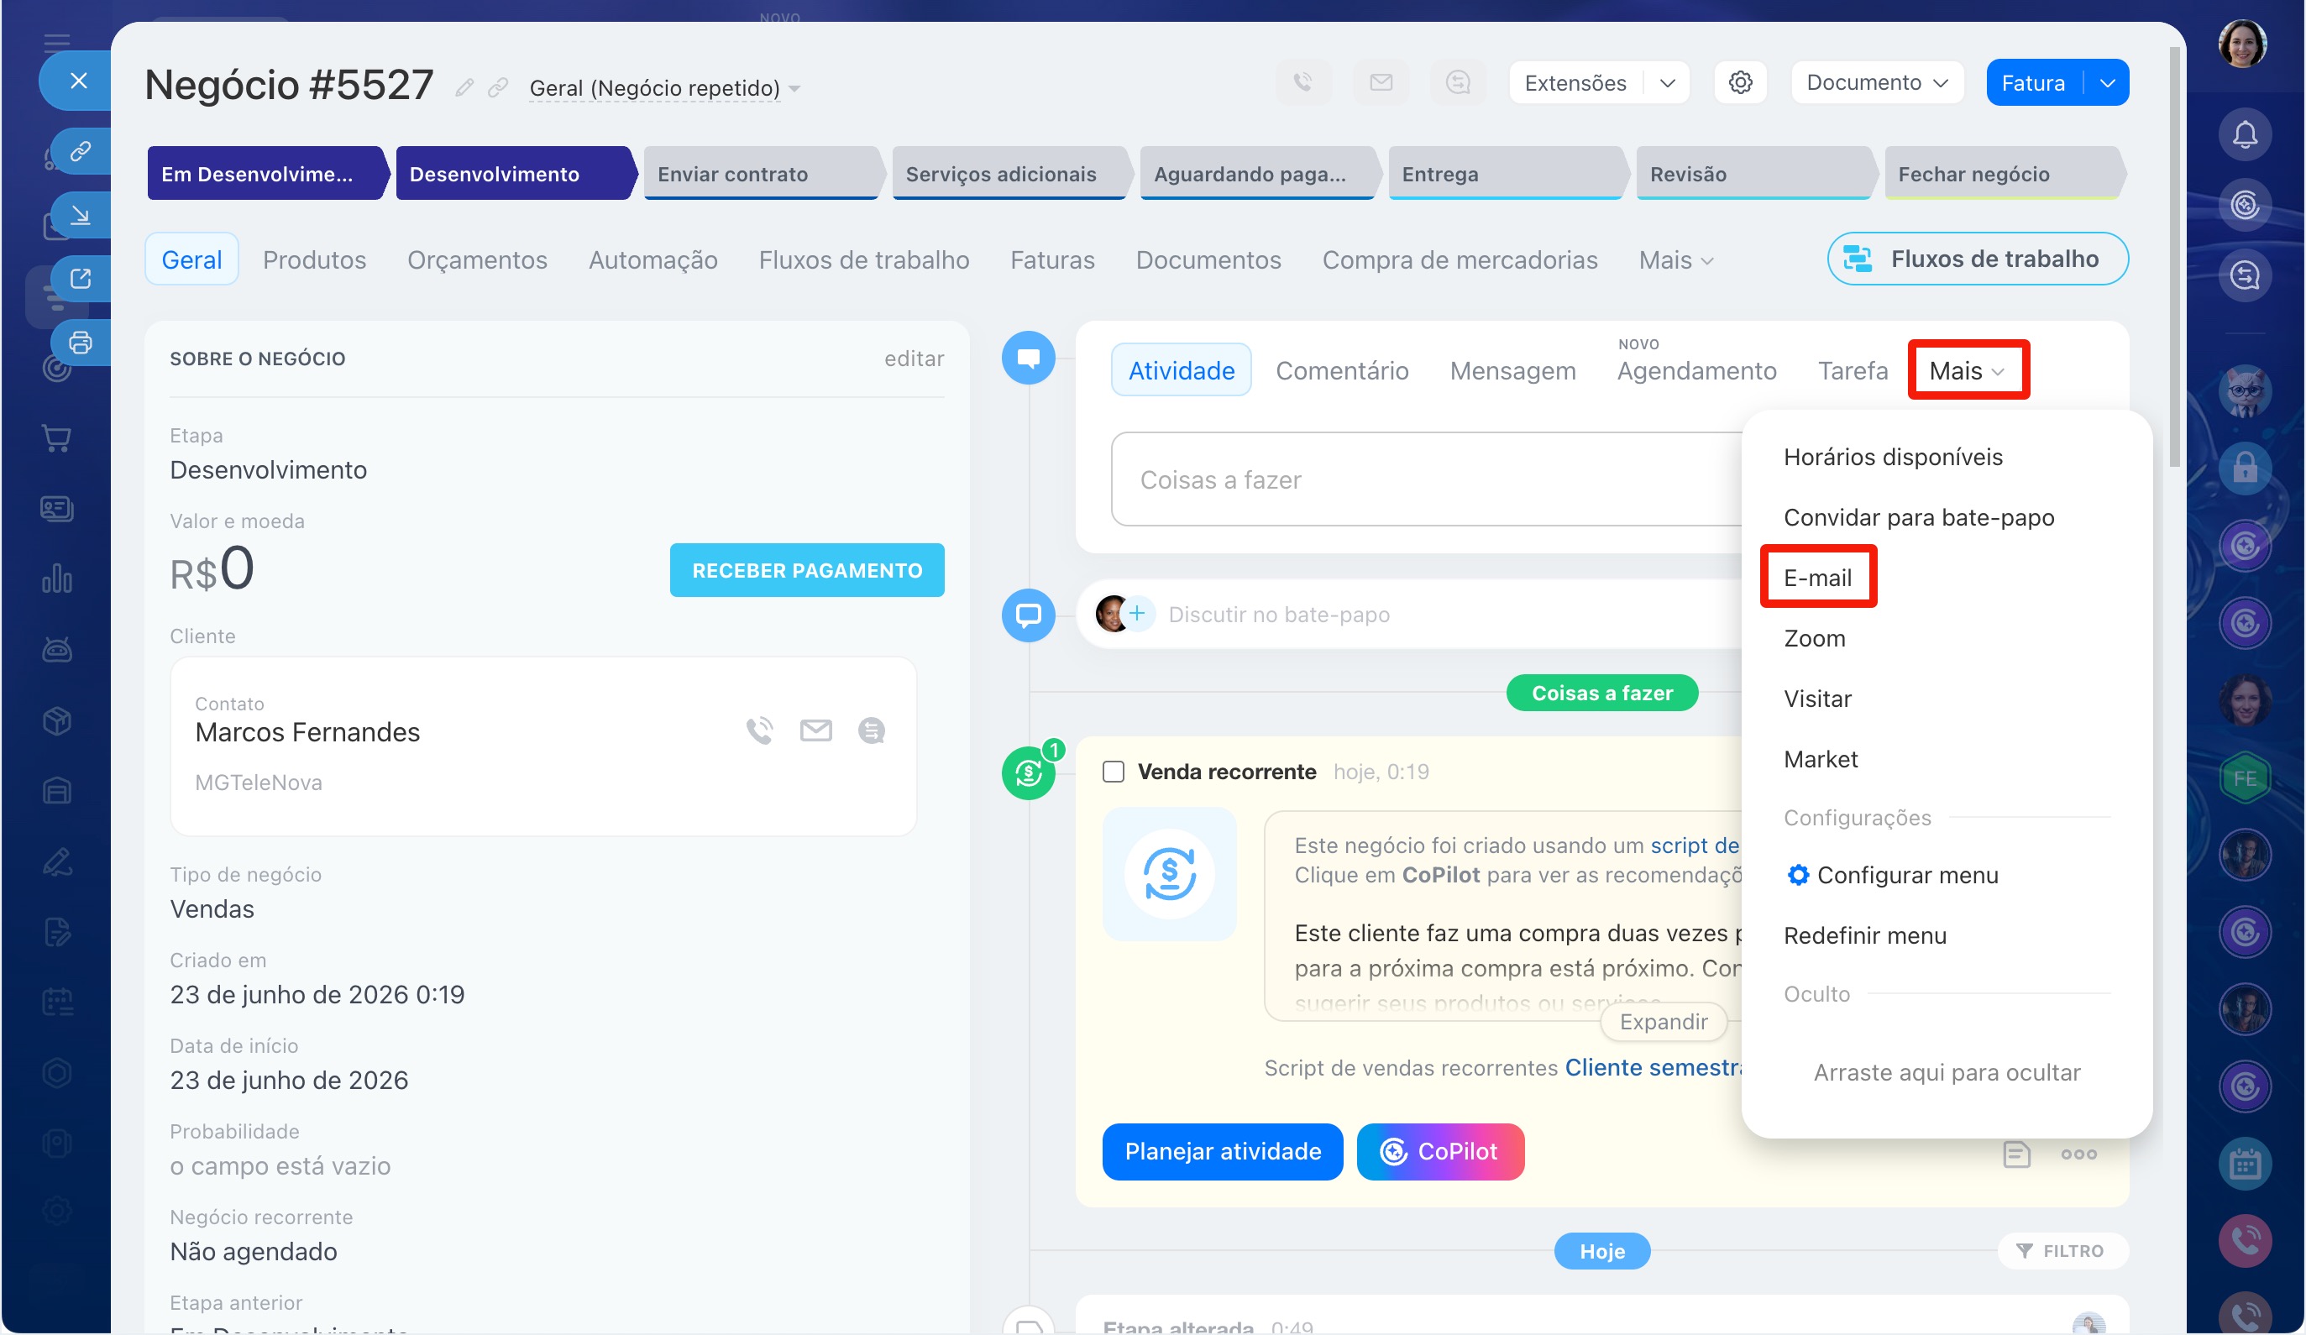This screenshot has width=2306, height=1335.
Task: Select the Comentário activity tab
Action: point(1341,370)
